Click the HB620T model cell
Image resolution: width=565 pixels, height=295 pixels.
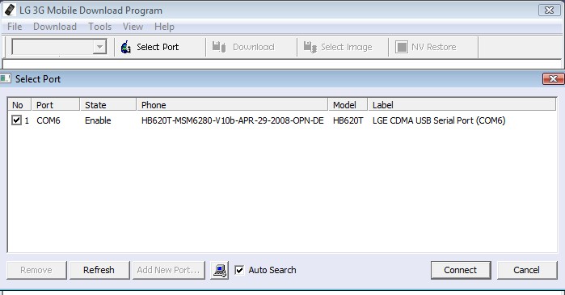(x=348, y=120)
